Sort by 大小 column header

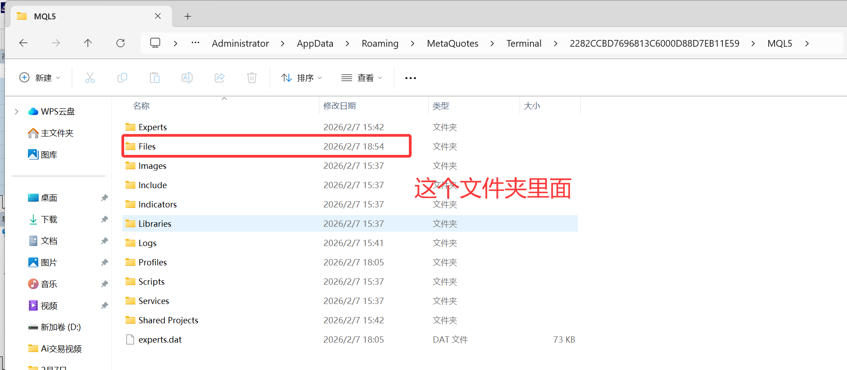click(532, 106)
